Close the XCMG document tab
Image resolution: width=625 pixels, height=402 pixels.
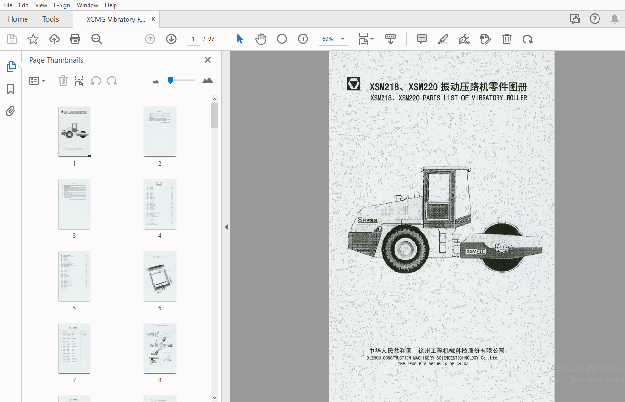(x=153, y=19)
